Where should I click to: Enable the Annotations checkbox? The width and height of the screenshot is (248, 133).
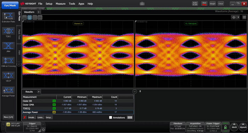tap(111, 117)
